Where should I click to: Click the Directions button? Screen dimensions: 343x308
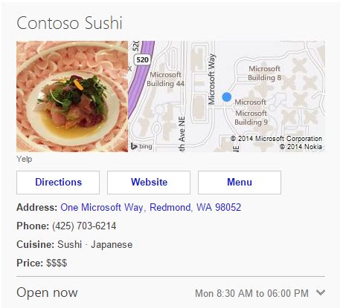[x=58, y=183]
